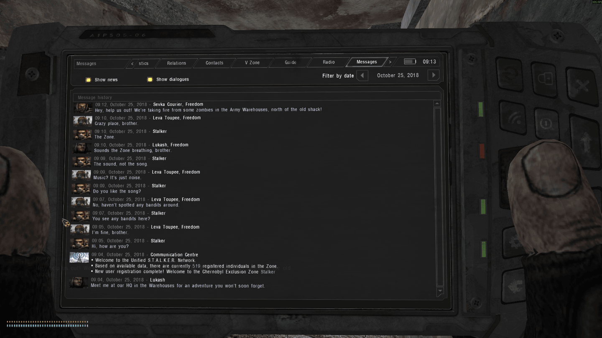Click Lukash's portrait beside "Sounds the Zone breathing"
This screenshot has height=338, width=602.
click(x=82, y=148)
